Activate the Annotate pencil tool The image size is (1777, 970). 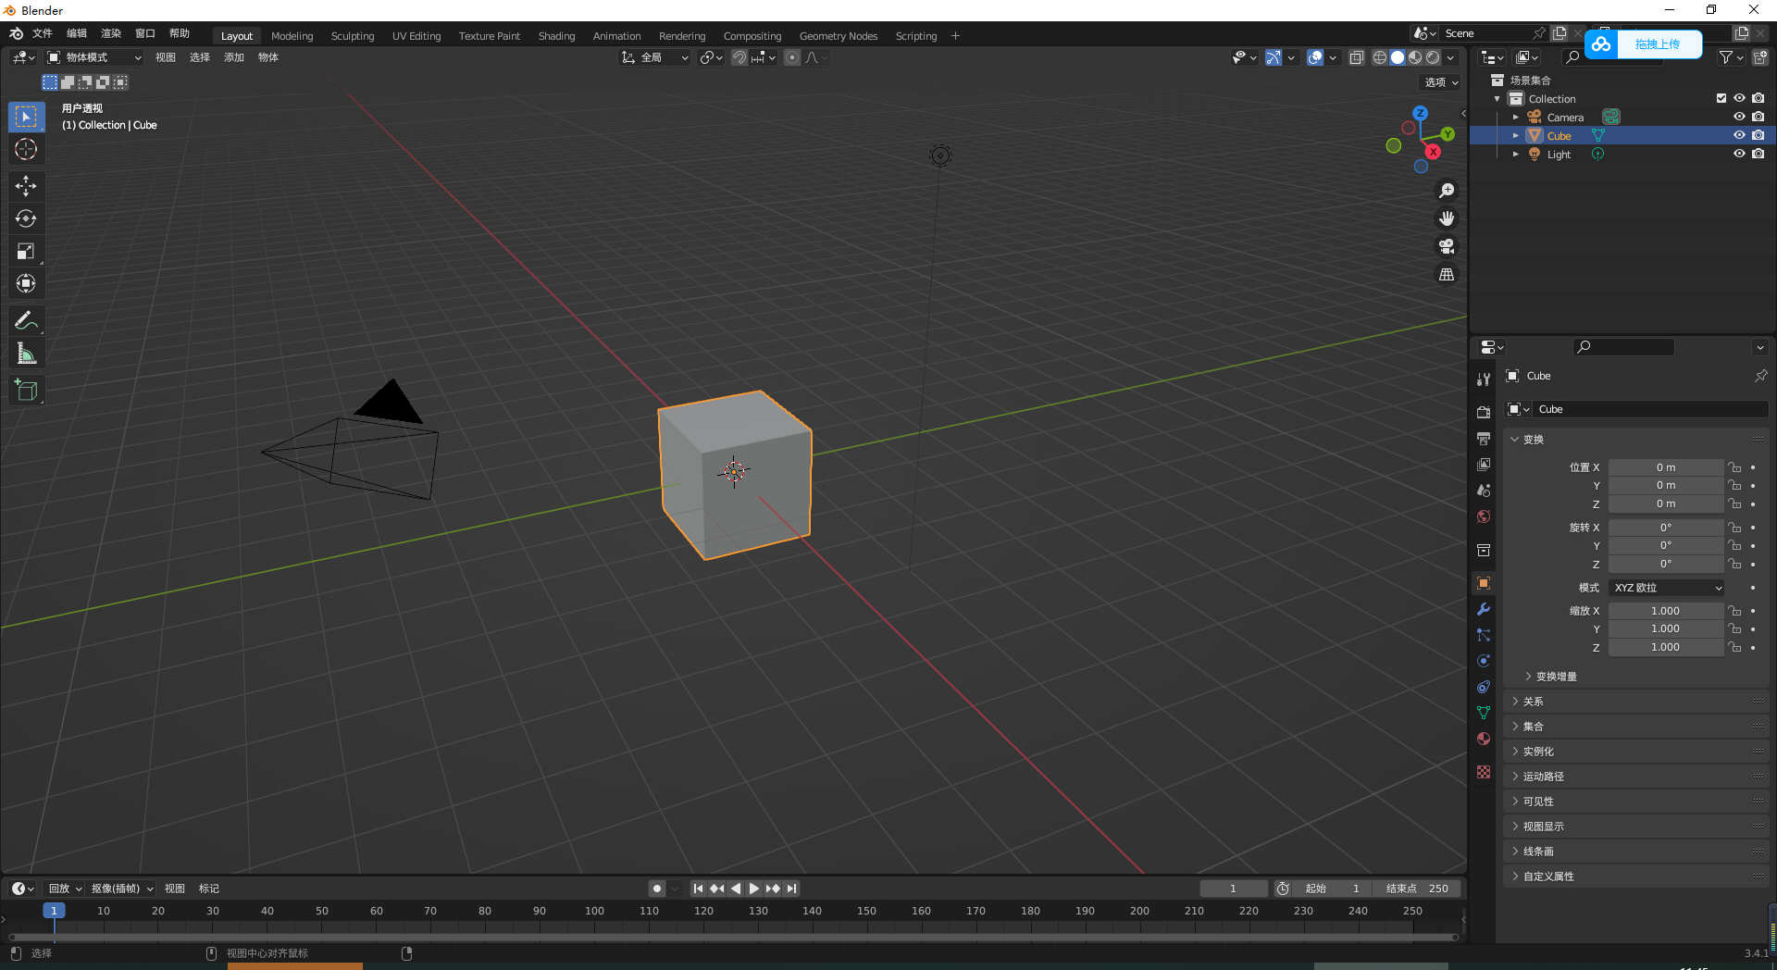click(26, 320)
